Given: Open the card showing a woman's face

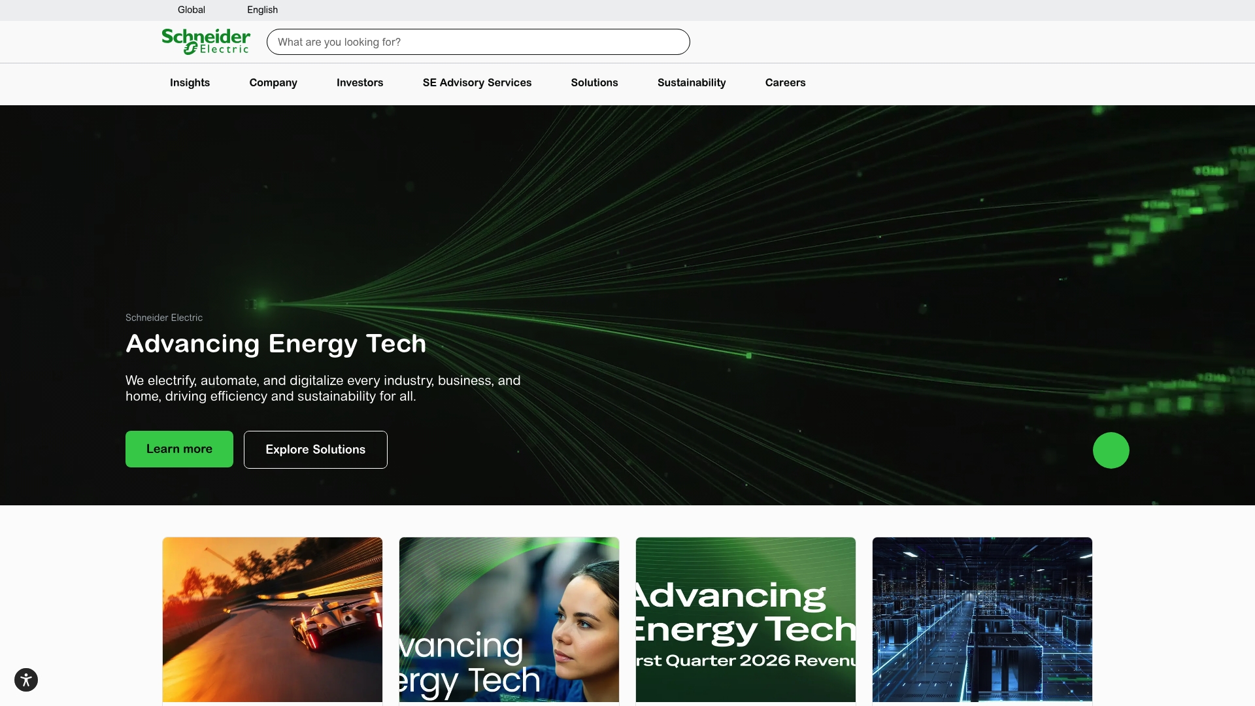Looking at the screenshot, I should (509, 620).
